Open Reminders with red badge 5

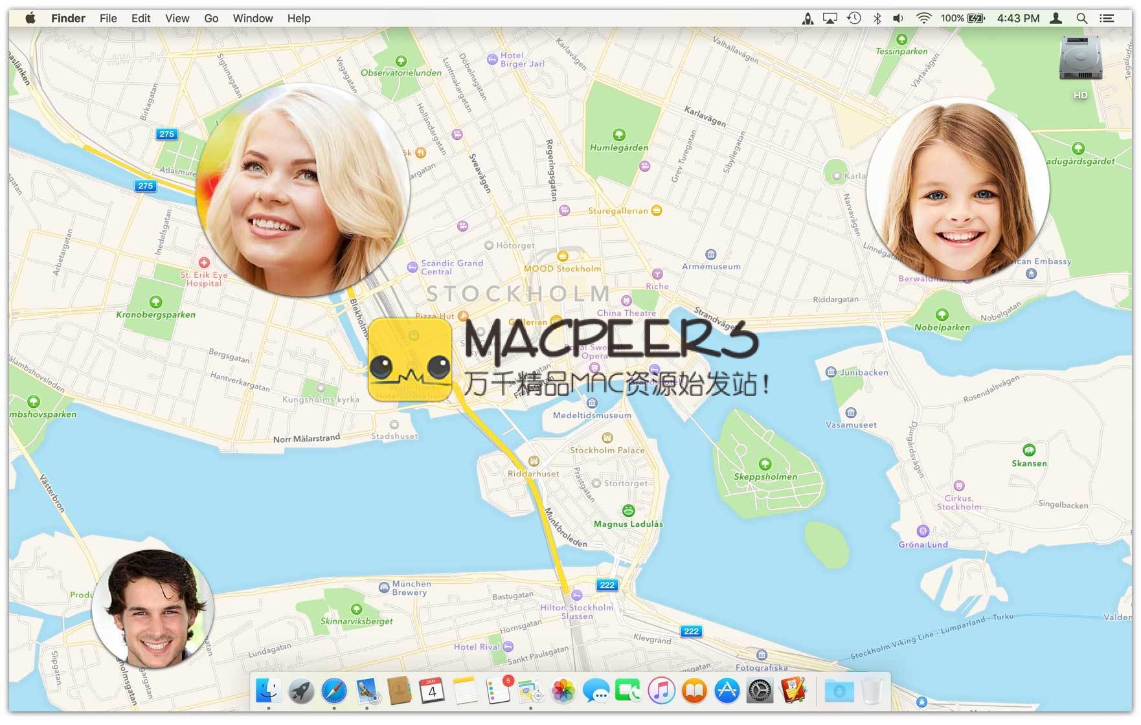tap(498, 691)
